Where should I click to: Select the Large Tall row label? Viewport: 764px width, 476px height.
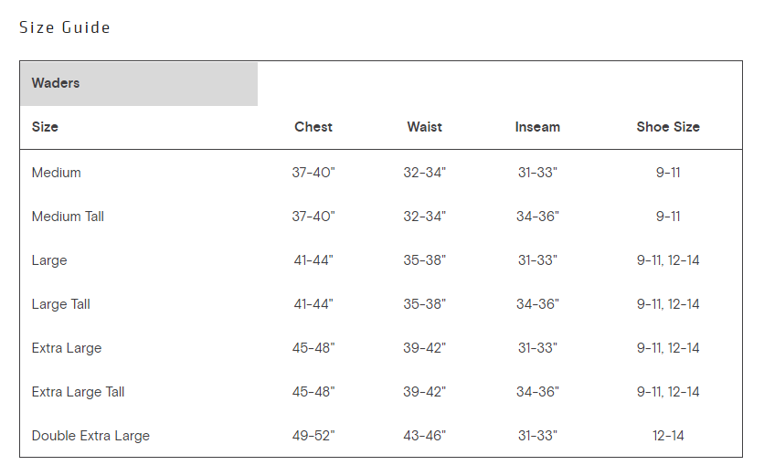pos(61,304)
